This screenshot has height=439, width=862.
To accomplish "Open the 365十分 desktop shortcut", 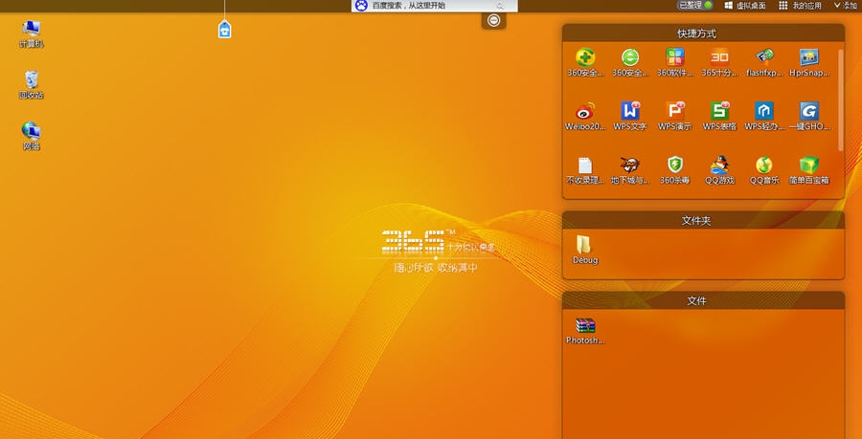I will click(719, 62).
